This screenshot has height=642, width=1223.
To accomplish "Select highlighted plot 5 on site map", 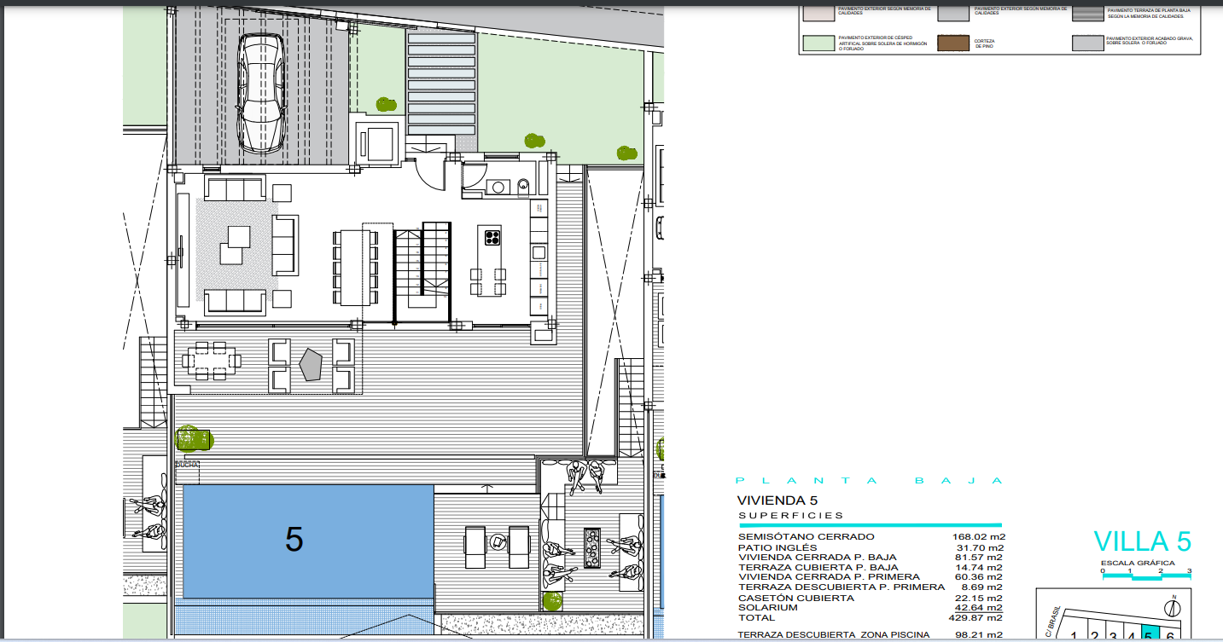I will click(1150, 633).
